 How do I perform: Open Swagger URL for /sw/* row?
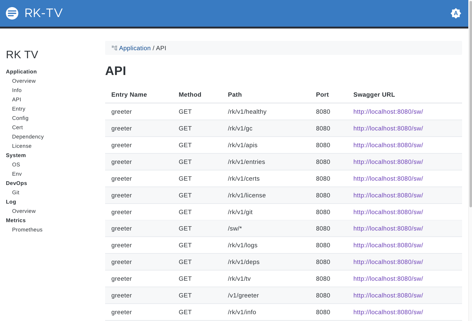[x=388, y=228]
